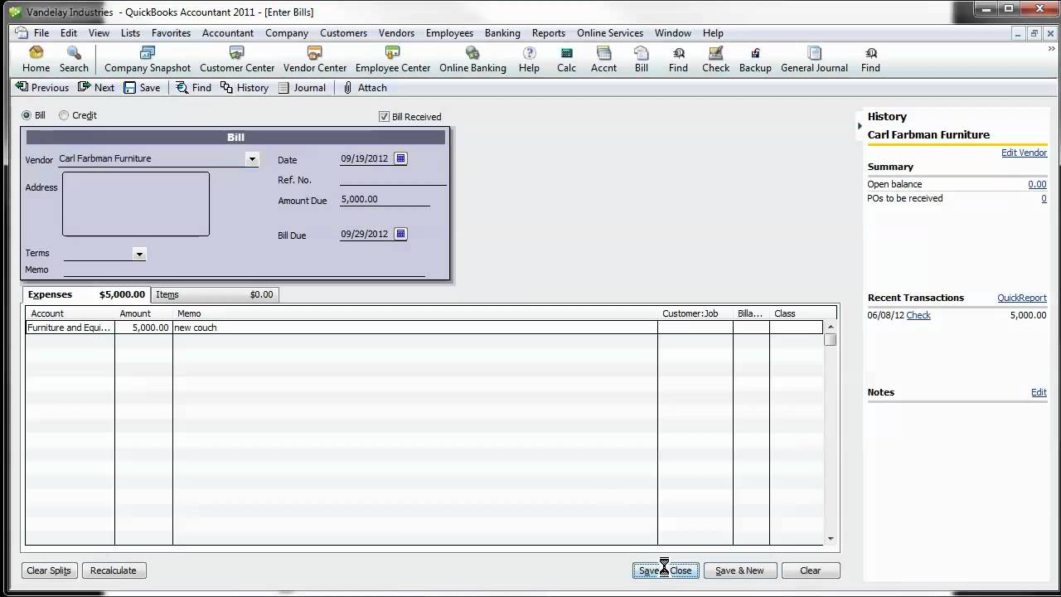Open the File menu
The height and width of the screenshot is (597, 1061).
[x=41, y=33]
